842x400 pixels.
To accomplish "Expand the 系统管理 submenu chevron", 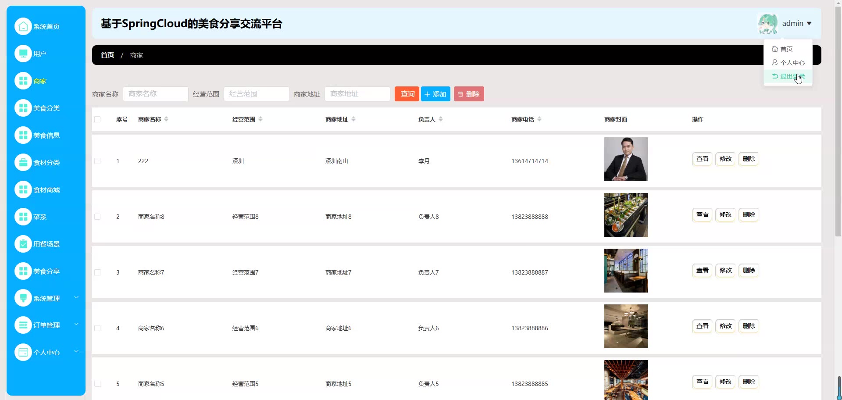I will (76, 297).
